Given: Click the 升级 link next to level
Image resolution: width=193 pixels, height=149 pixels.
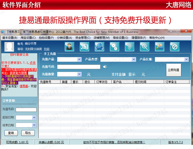Looking at the screenshot, I should 47,49.
